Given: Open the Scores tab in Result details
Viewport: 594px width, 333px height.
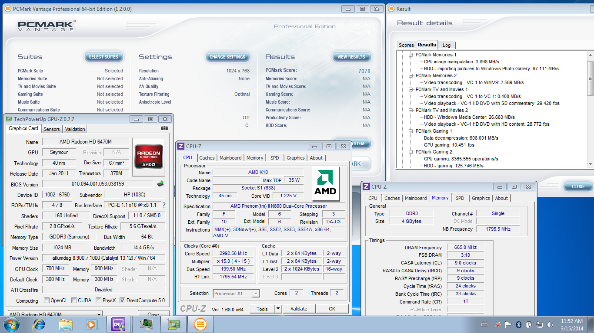Looking at the screenshot, I should tap(406, 45).
